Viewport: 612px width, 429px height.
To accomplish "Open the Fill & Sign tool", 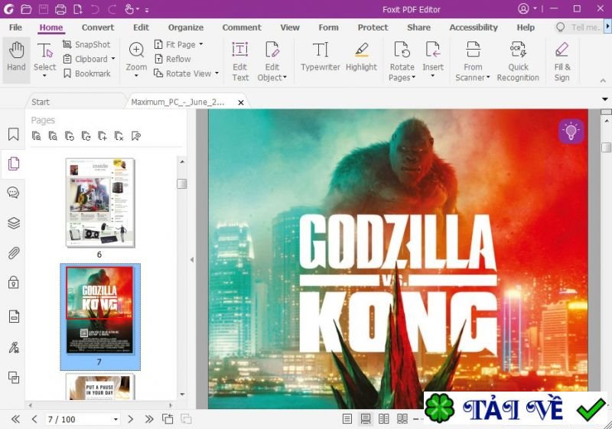I will (x=562, y=60).
